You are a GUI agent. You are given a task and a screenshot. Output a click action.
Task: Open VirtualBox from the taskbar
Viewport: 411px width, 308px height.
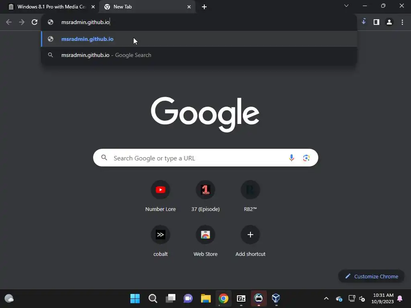pyautogui.click(x=276, y=298)
